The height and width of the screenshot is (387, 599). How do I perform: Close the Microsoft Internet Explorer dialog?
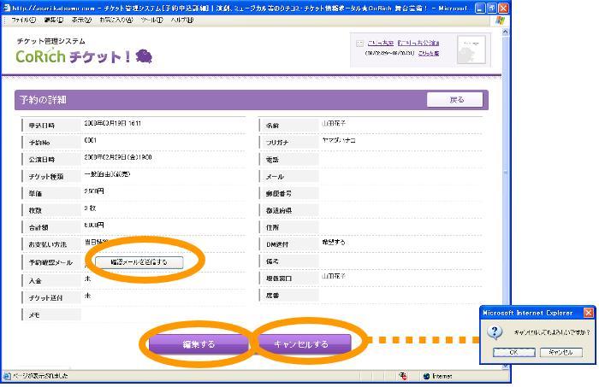point(588,314)
